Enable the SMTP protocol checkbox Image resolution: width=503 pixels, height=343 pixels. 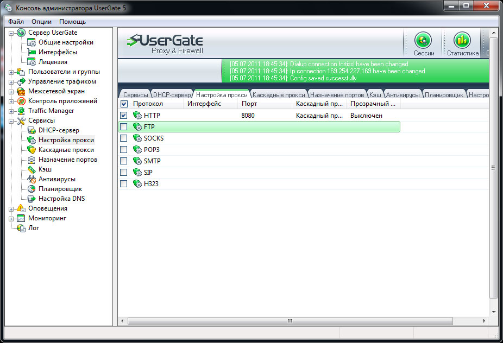[123, 161]
